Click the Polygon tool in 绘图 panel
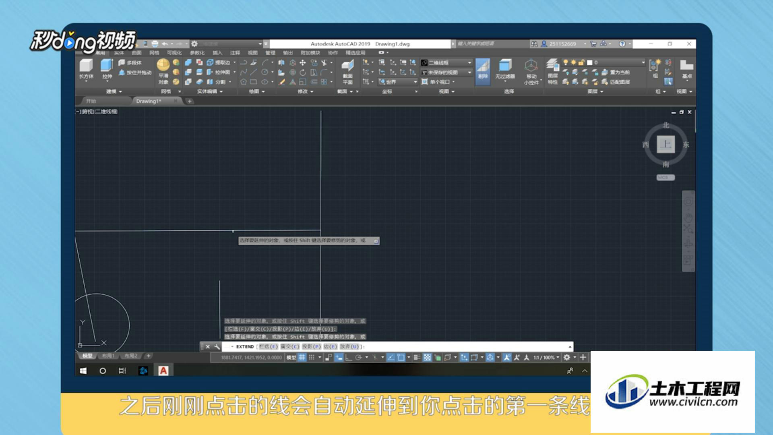The image size is (773, 435). pyautogui.click(x=244, y=82)
